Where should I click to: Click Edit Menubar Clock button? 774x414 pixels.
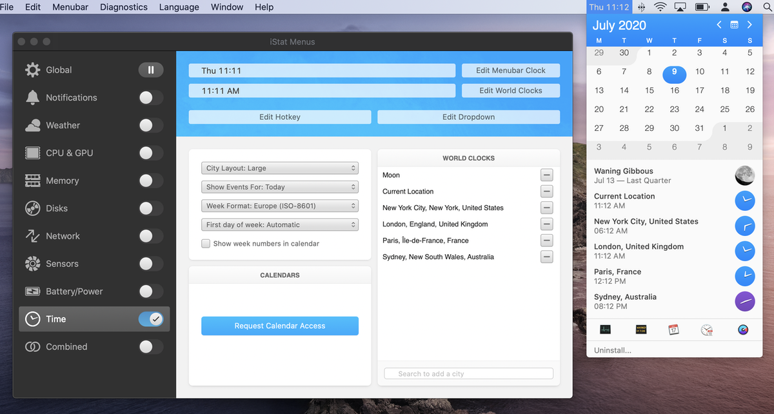coord(511,70)
